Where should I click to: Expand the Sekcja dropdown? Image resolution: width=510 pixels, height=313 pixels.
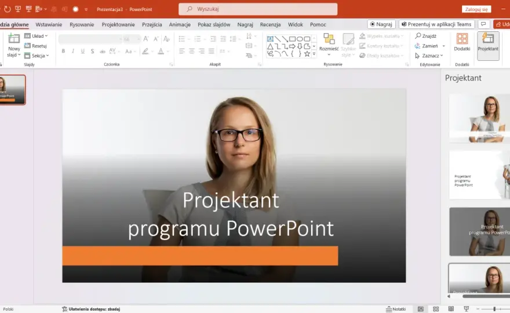click(48, 56)
